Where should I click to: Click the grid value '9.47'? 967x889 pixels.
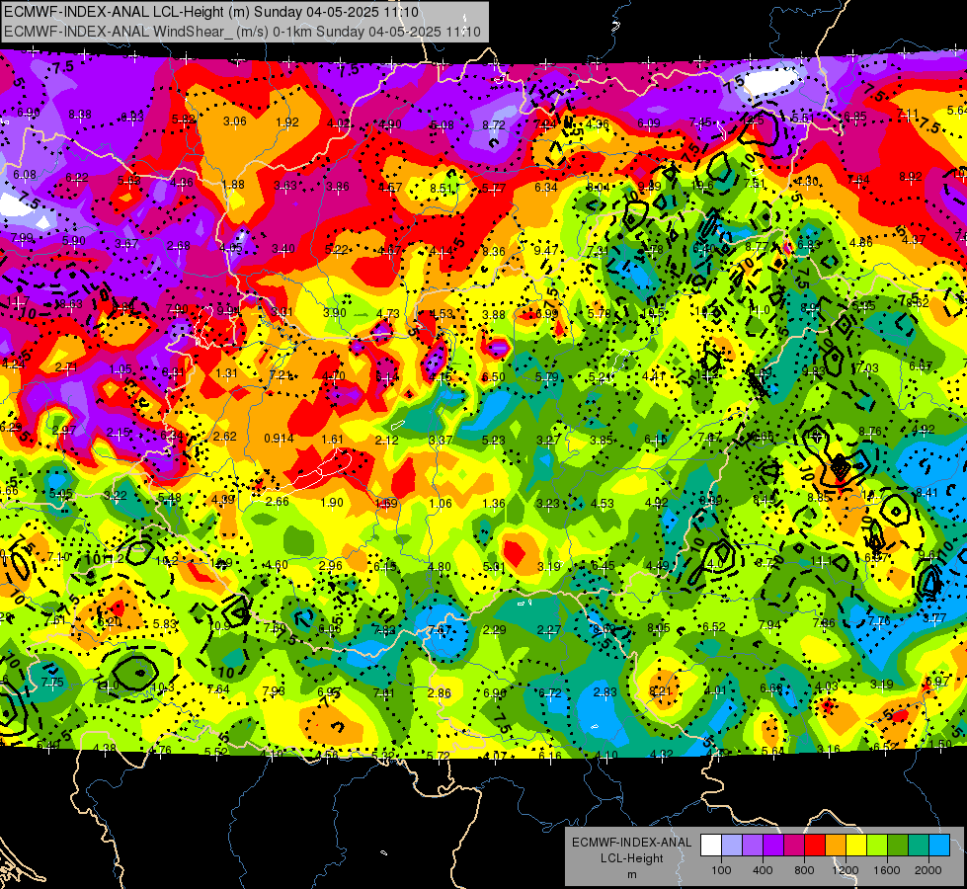(x=546, y=250)
